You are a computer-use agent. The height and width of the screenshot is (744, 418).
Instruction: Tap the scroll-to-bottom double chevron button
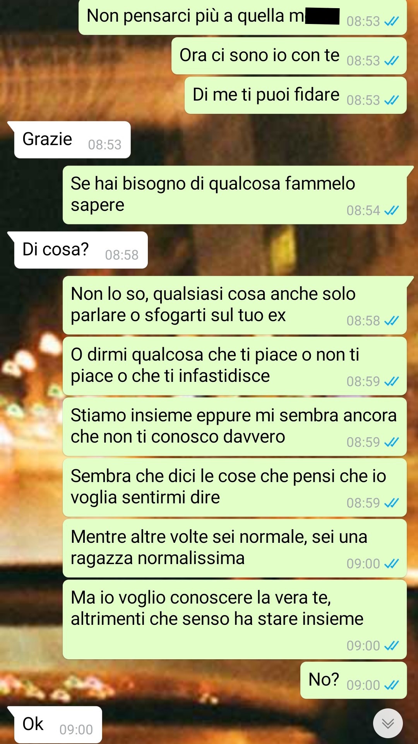pyautogui.click(x=388, y=723)
